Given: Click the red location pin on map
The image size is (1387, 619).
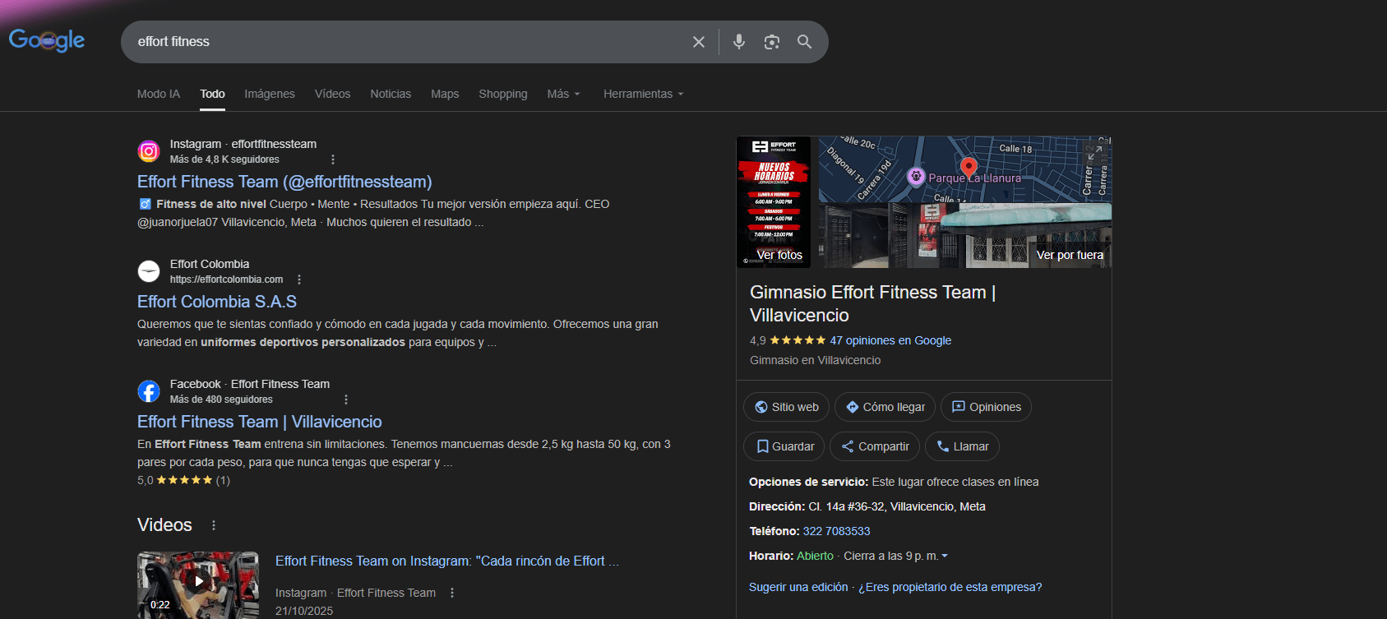Looking at the screenshot, I should click(969, 169).
